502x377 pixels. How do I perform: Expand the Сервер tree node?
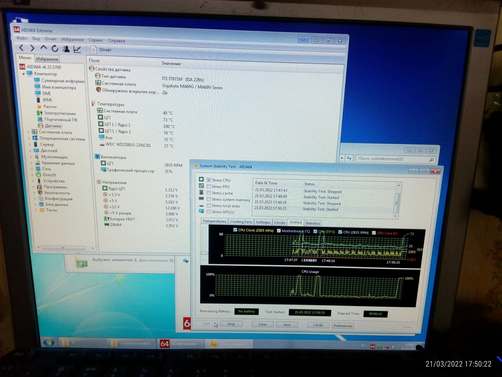30,145
